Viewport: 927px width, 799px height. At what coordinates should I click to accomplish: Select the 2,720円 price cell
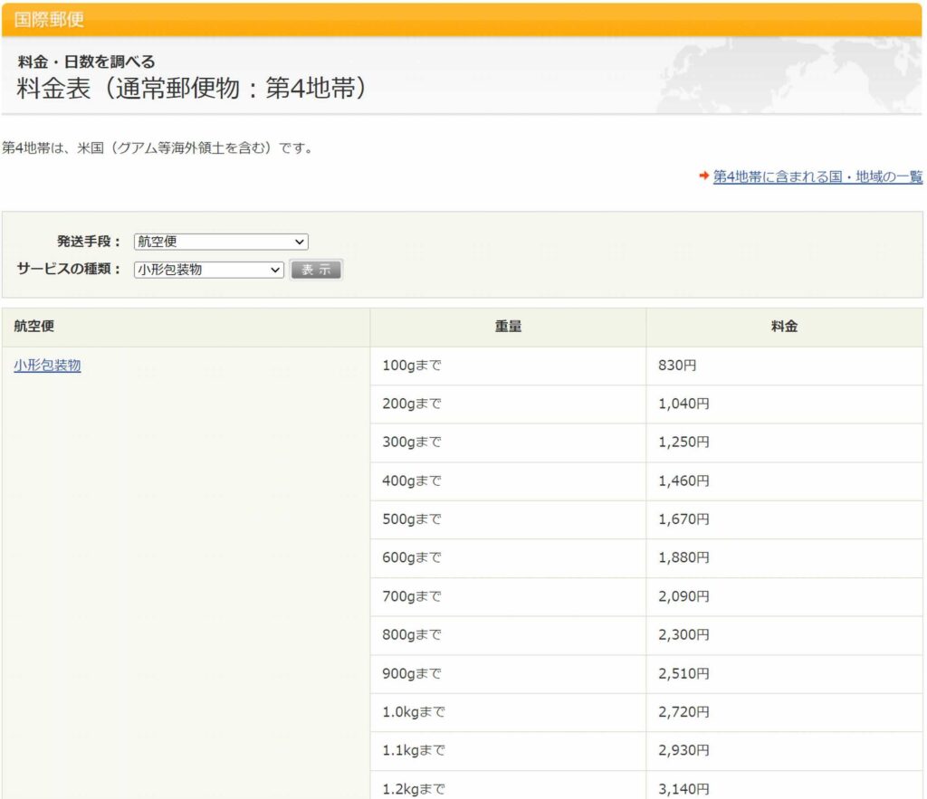pos(683,712)
